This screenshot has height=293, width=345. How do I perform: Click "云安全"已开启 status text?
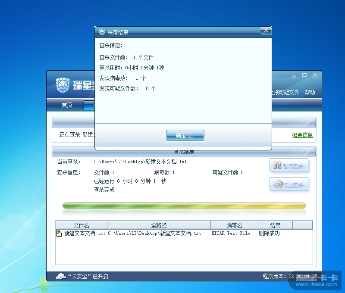coord(88,276)
